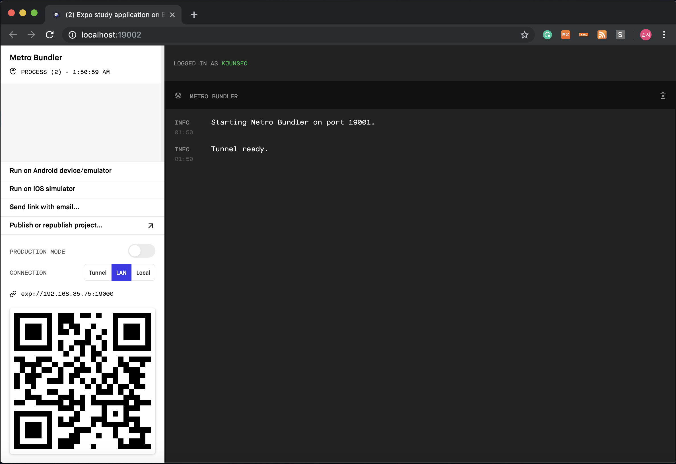Open the XML viewer extension
This screenshot has height=464, width=676.
click(x=584, y=35)
